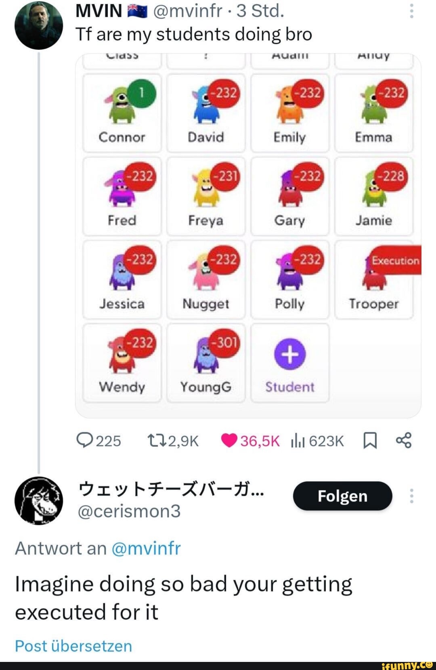Open YoungG's student tile
The image size is (436, 670).
(206, 363)
